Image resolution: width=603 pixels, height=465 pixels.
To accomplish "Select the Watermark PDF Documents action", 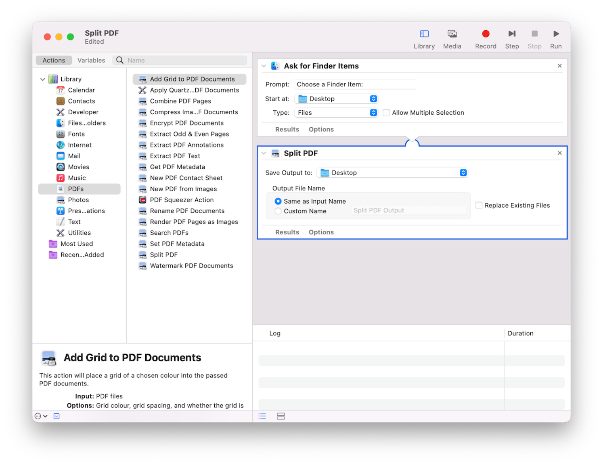I will [191, 265].
